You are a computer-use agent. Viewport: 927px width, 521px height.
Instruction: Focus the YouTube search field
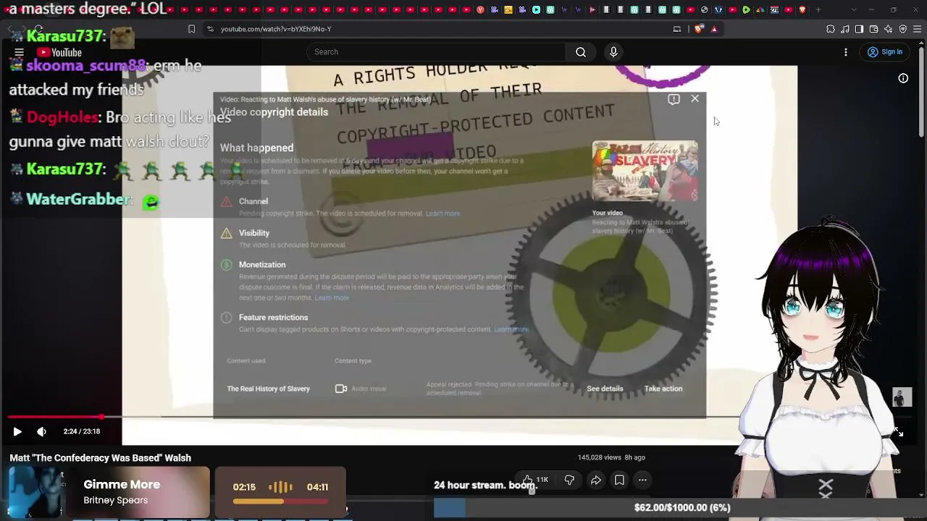pyautogui.click(x=436, y=52)
